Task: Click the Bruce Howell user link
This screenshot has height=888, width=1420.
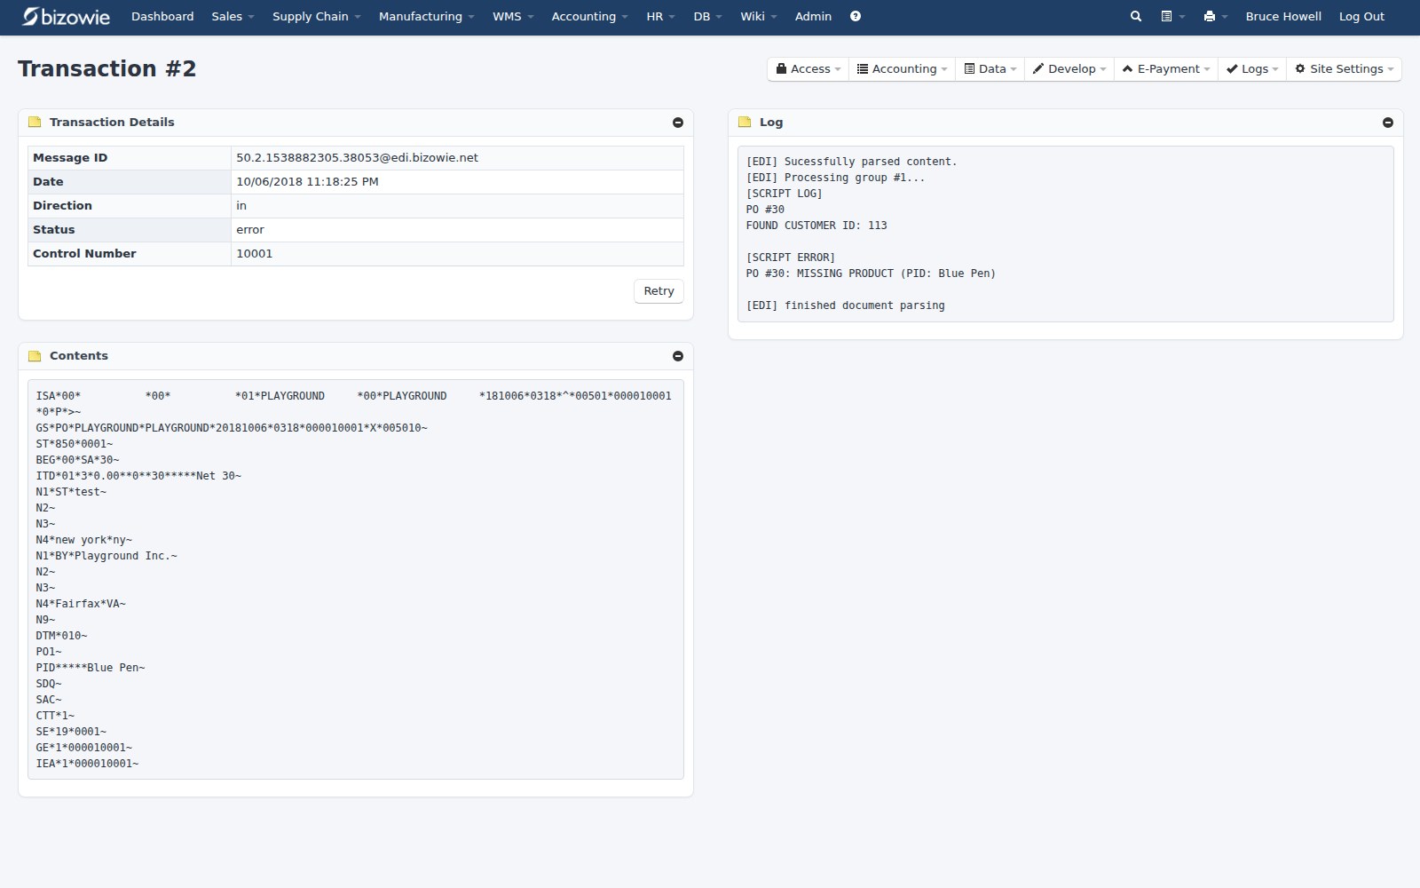Action: coord(1282,16)
